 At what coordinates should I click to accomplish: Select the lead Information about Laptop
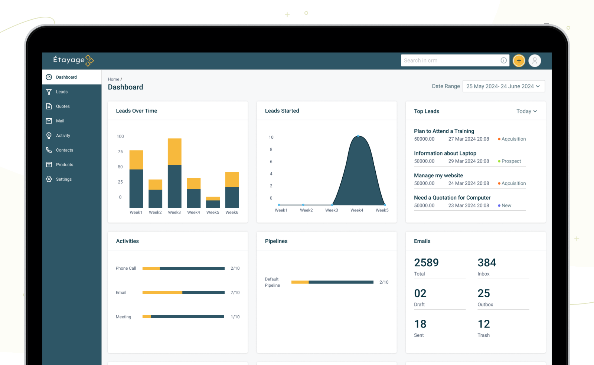pos(445,153)
